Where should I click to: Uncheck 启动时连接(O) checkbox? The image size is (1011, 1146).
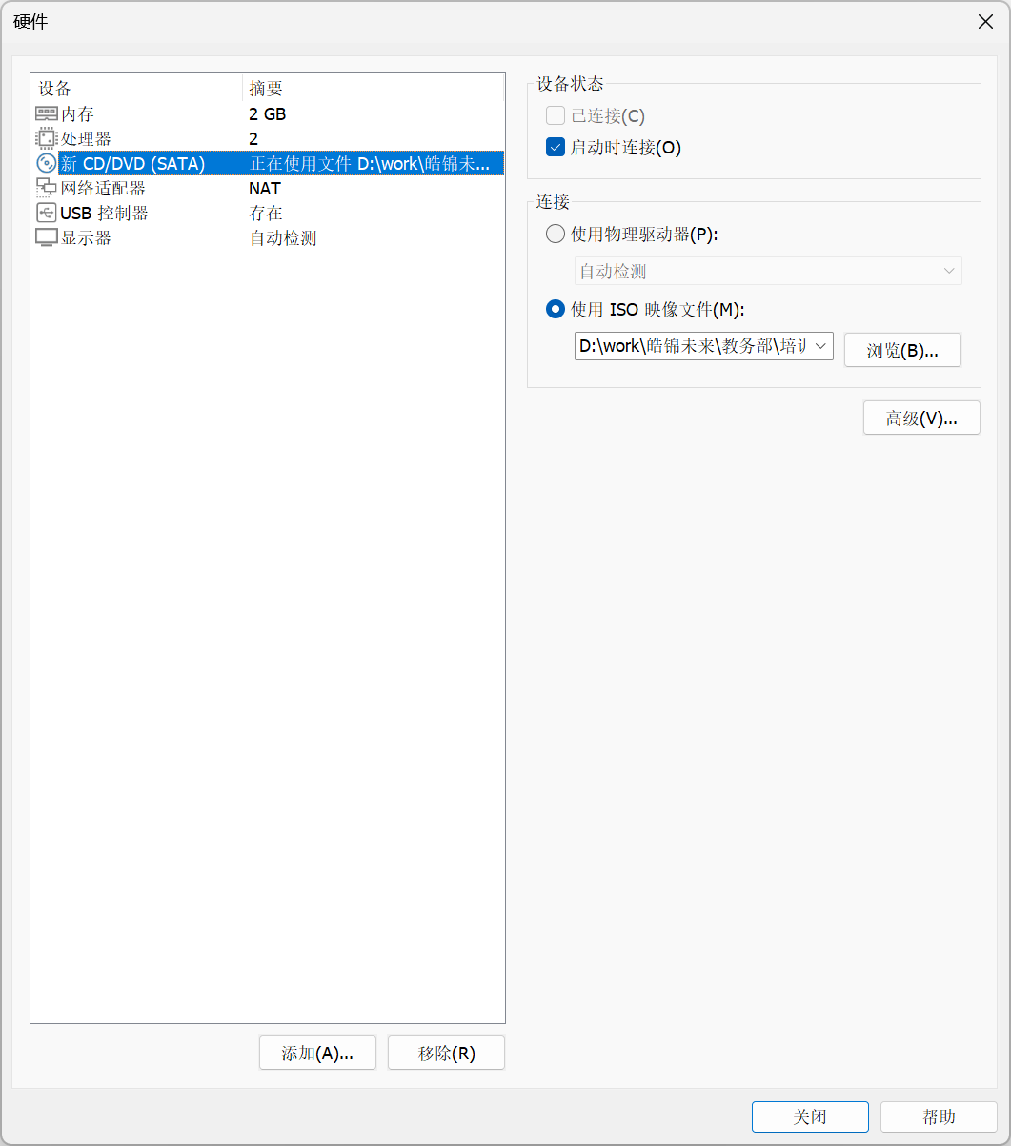pyautogui.click(x=556, y=148)
